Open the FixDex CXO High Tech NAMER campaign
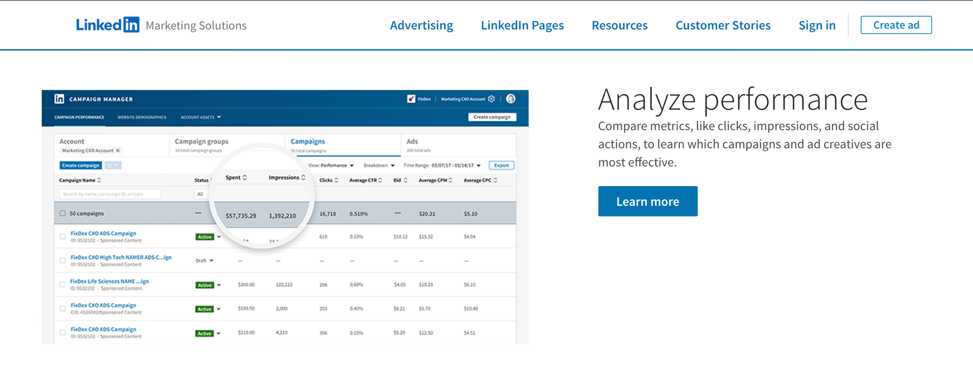 click(121, 257)
